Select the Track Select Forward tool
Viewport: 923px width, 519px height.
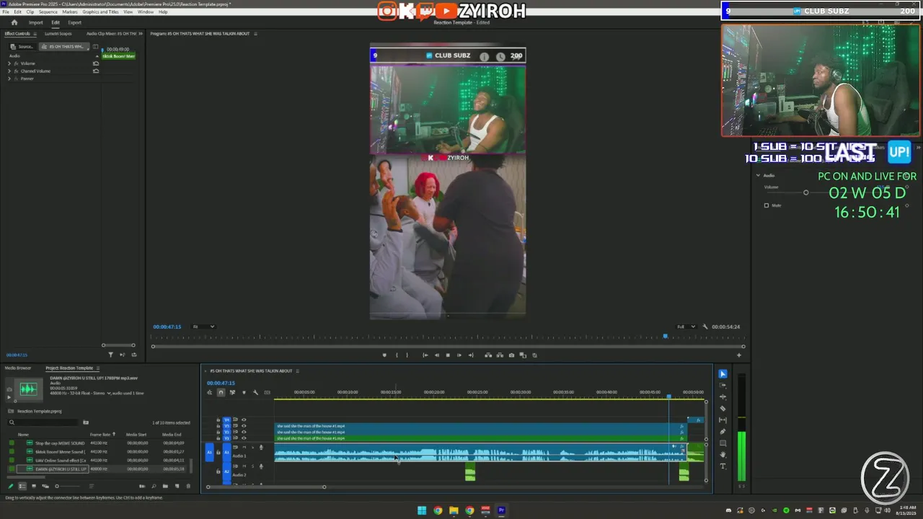click(x=723, y=385)
